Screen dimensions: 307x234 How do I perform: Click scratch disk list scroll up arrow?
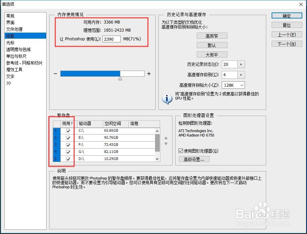tap(157, 131)
